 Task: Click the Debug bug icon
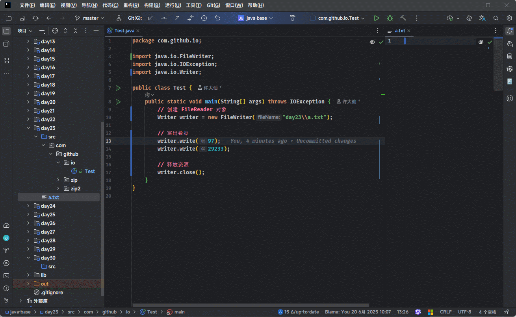(390, 18)
